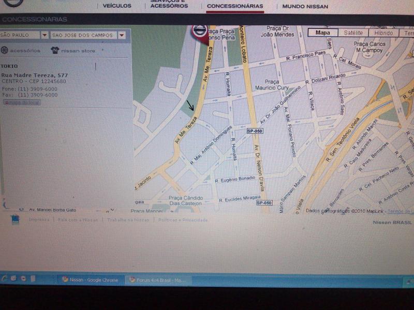Viewport: 414px width, 310px height.
Task: Click the CENTRO - CEP 12245680 line
Action: 34,82
